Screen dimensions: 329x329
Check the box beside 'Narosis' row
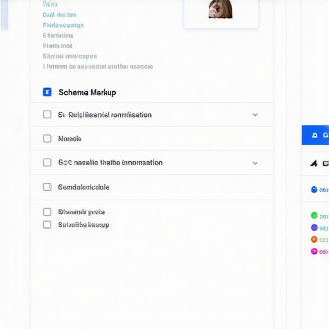47,139
